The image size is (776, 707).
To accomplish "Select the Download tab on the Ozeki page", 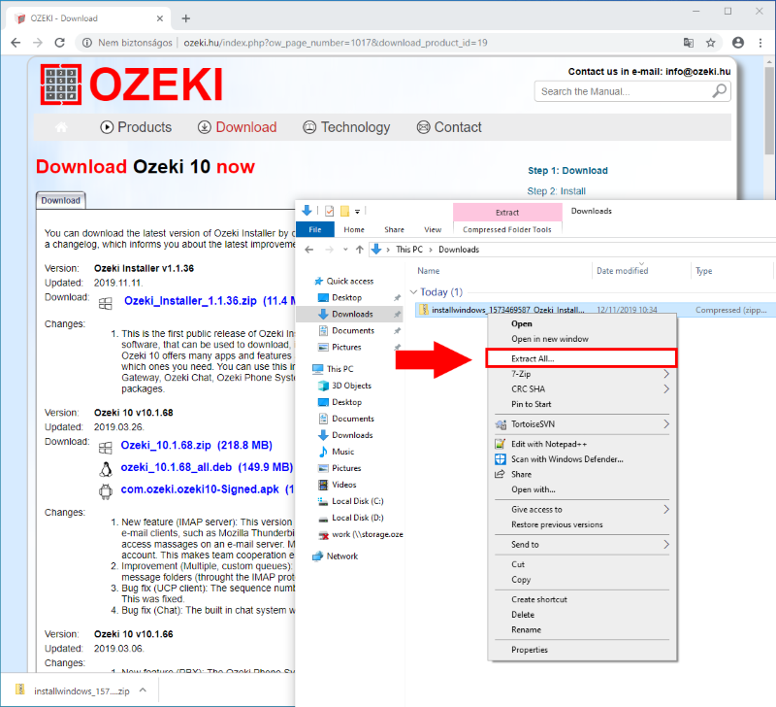I will click(61, 200).
